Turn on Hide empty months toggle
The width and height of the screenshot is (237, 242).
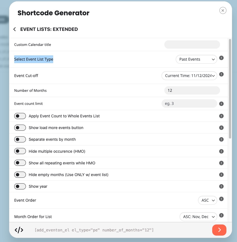pyautogui.click(x=20, y=175)
